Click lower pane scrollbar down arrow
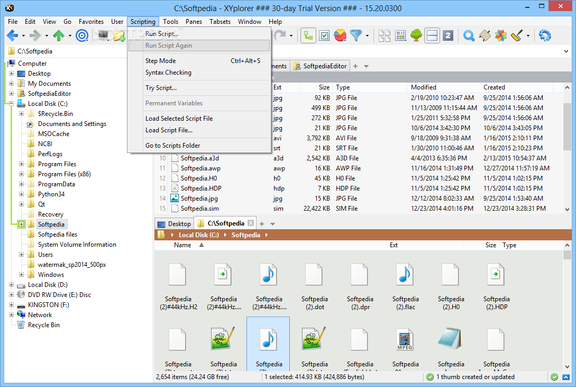 pyautogui.click(x=567, y=366)
